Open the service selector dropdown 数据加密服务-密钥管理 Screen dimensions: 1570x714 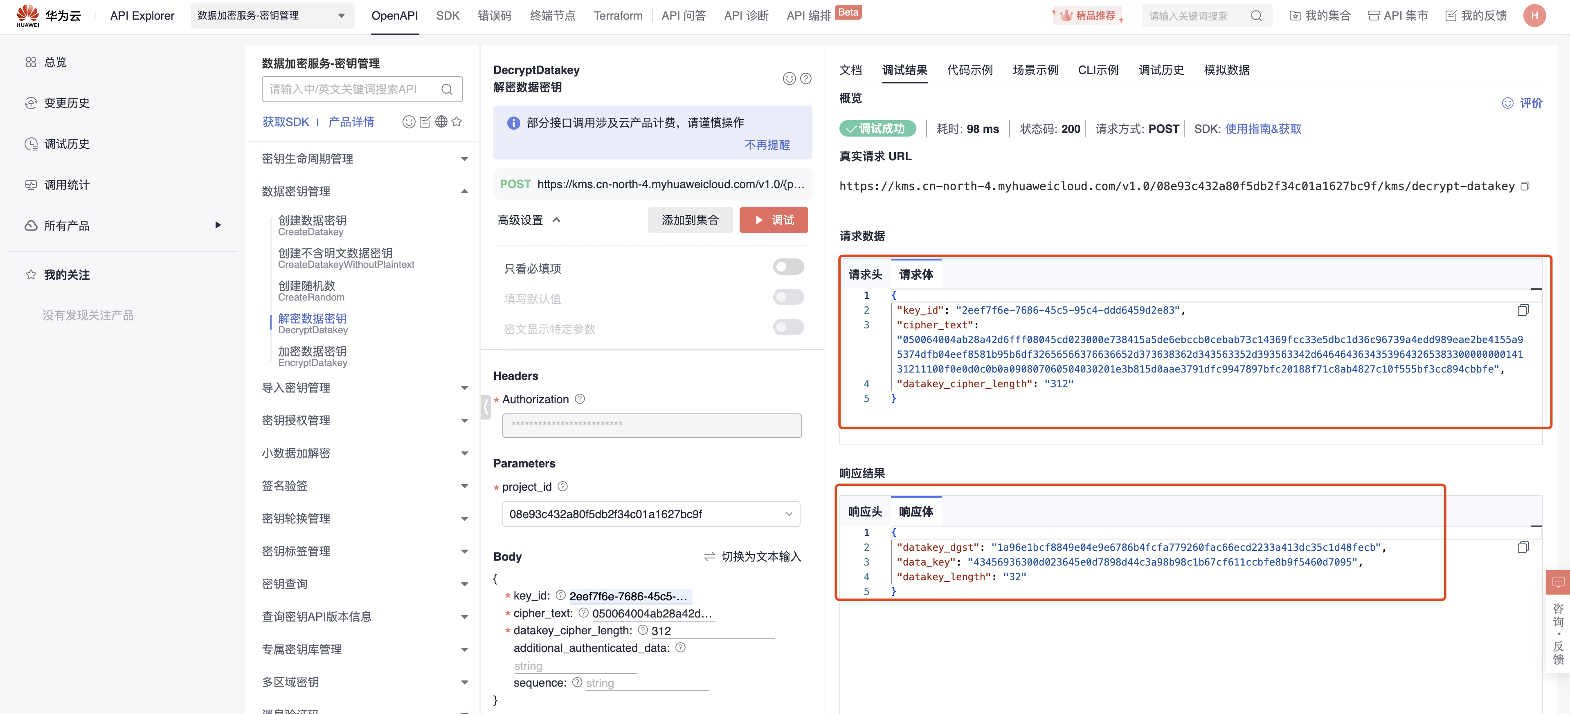272,16
